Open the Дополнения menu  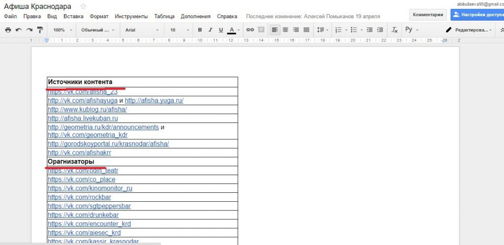click(195, 16)
